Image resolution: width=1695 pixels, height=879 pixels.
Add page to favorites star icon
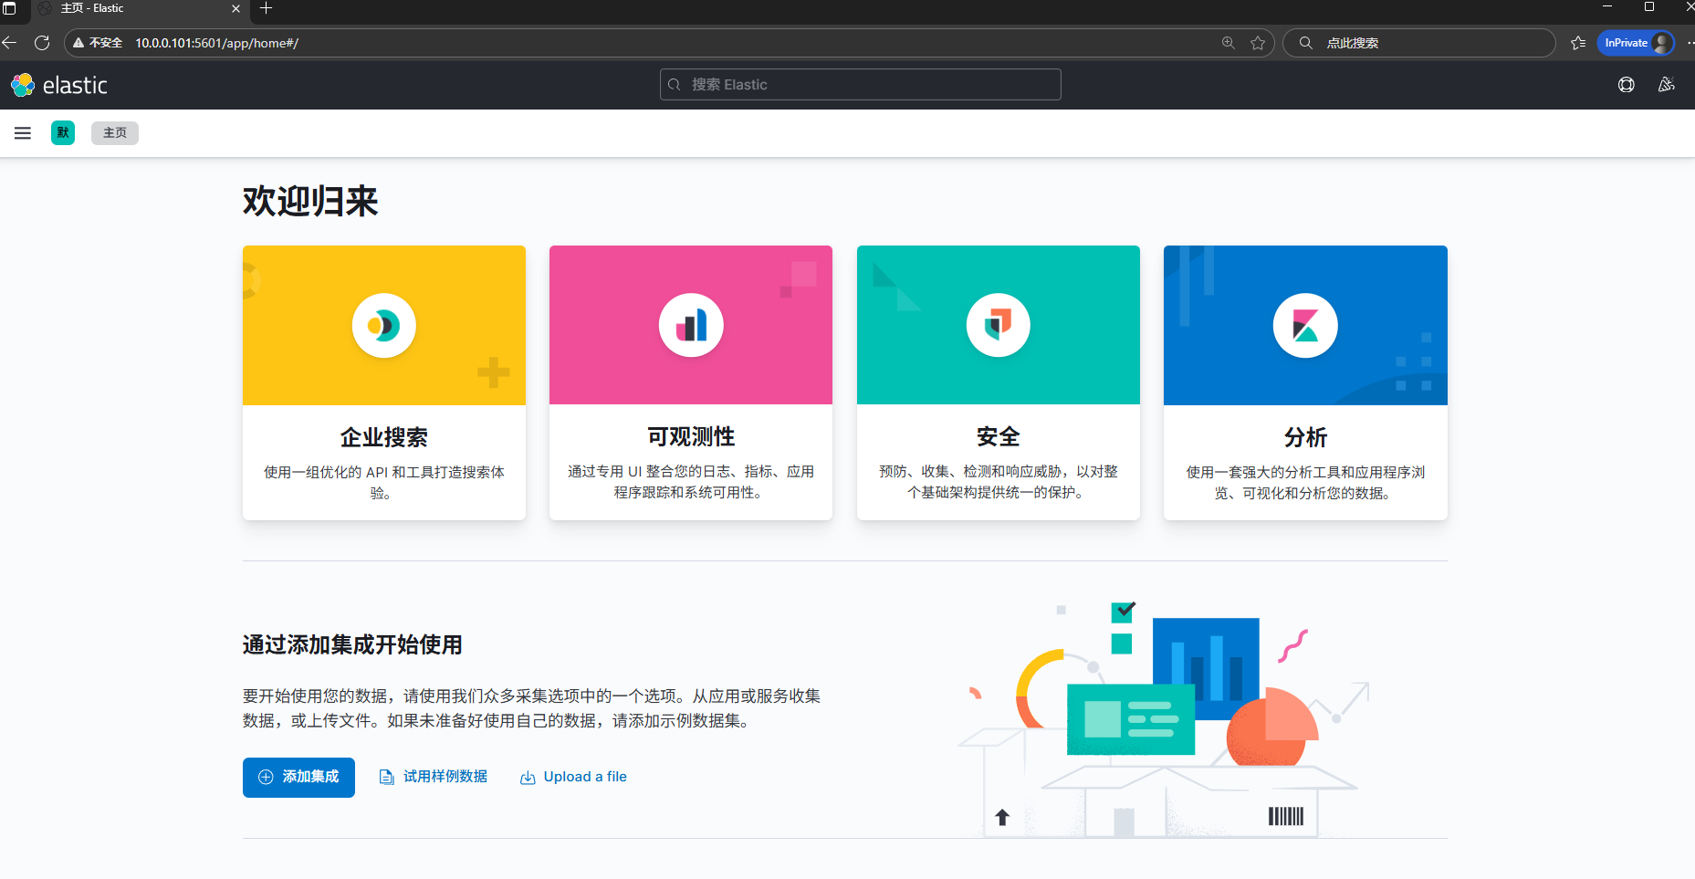(1258, 43)
